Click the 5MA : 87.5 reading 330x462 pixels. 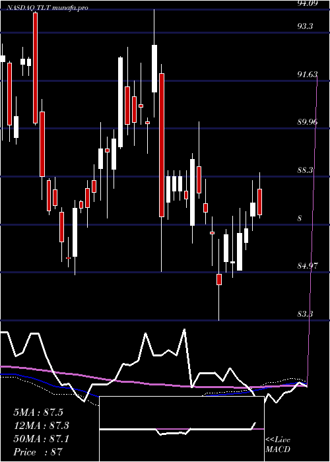pyautogui.click(x=38, y=412)
